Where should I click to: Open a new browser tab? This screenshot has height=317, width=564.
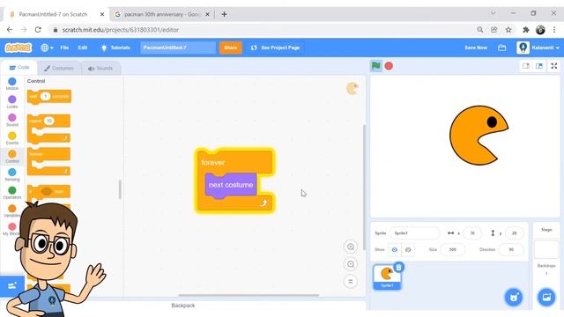tap(224, 14)
